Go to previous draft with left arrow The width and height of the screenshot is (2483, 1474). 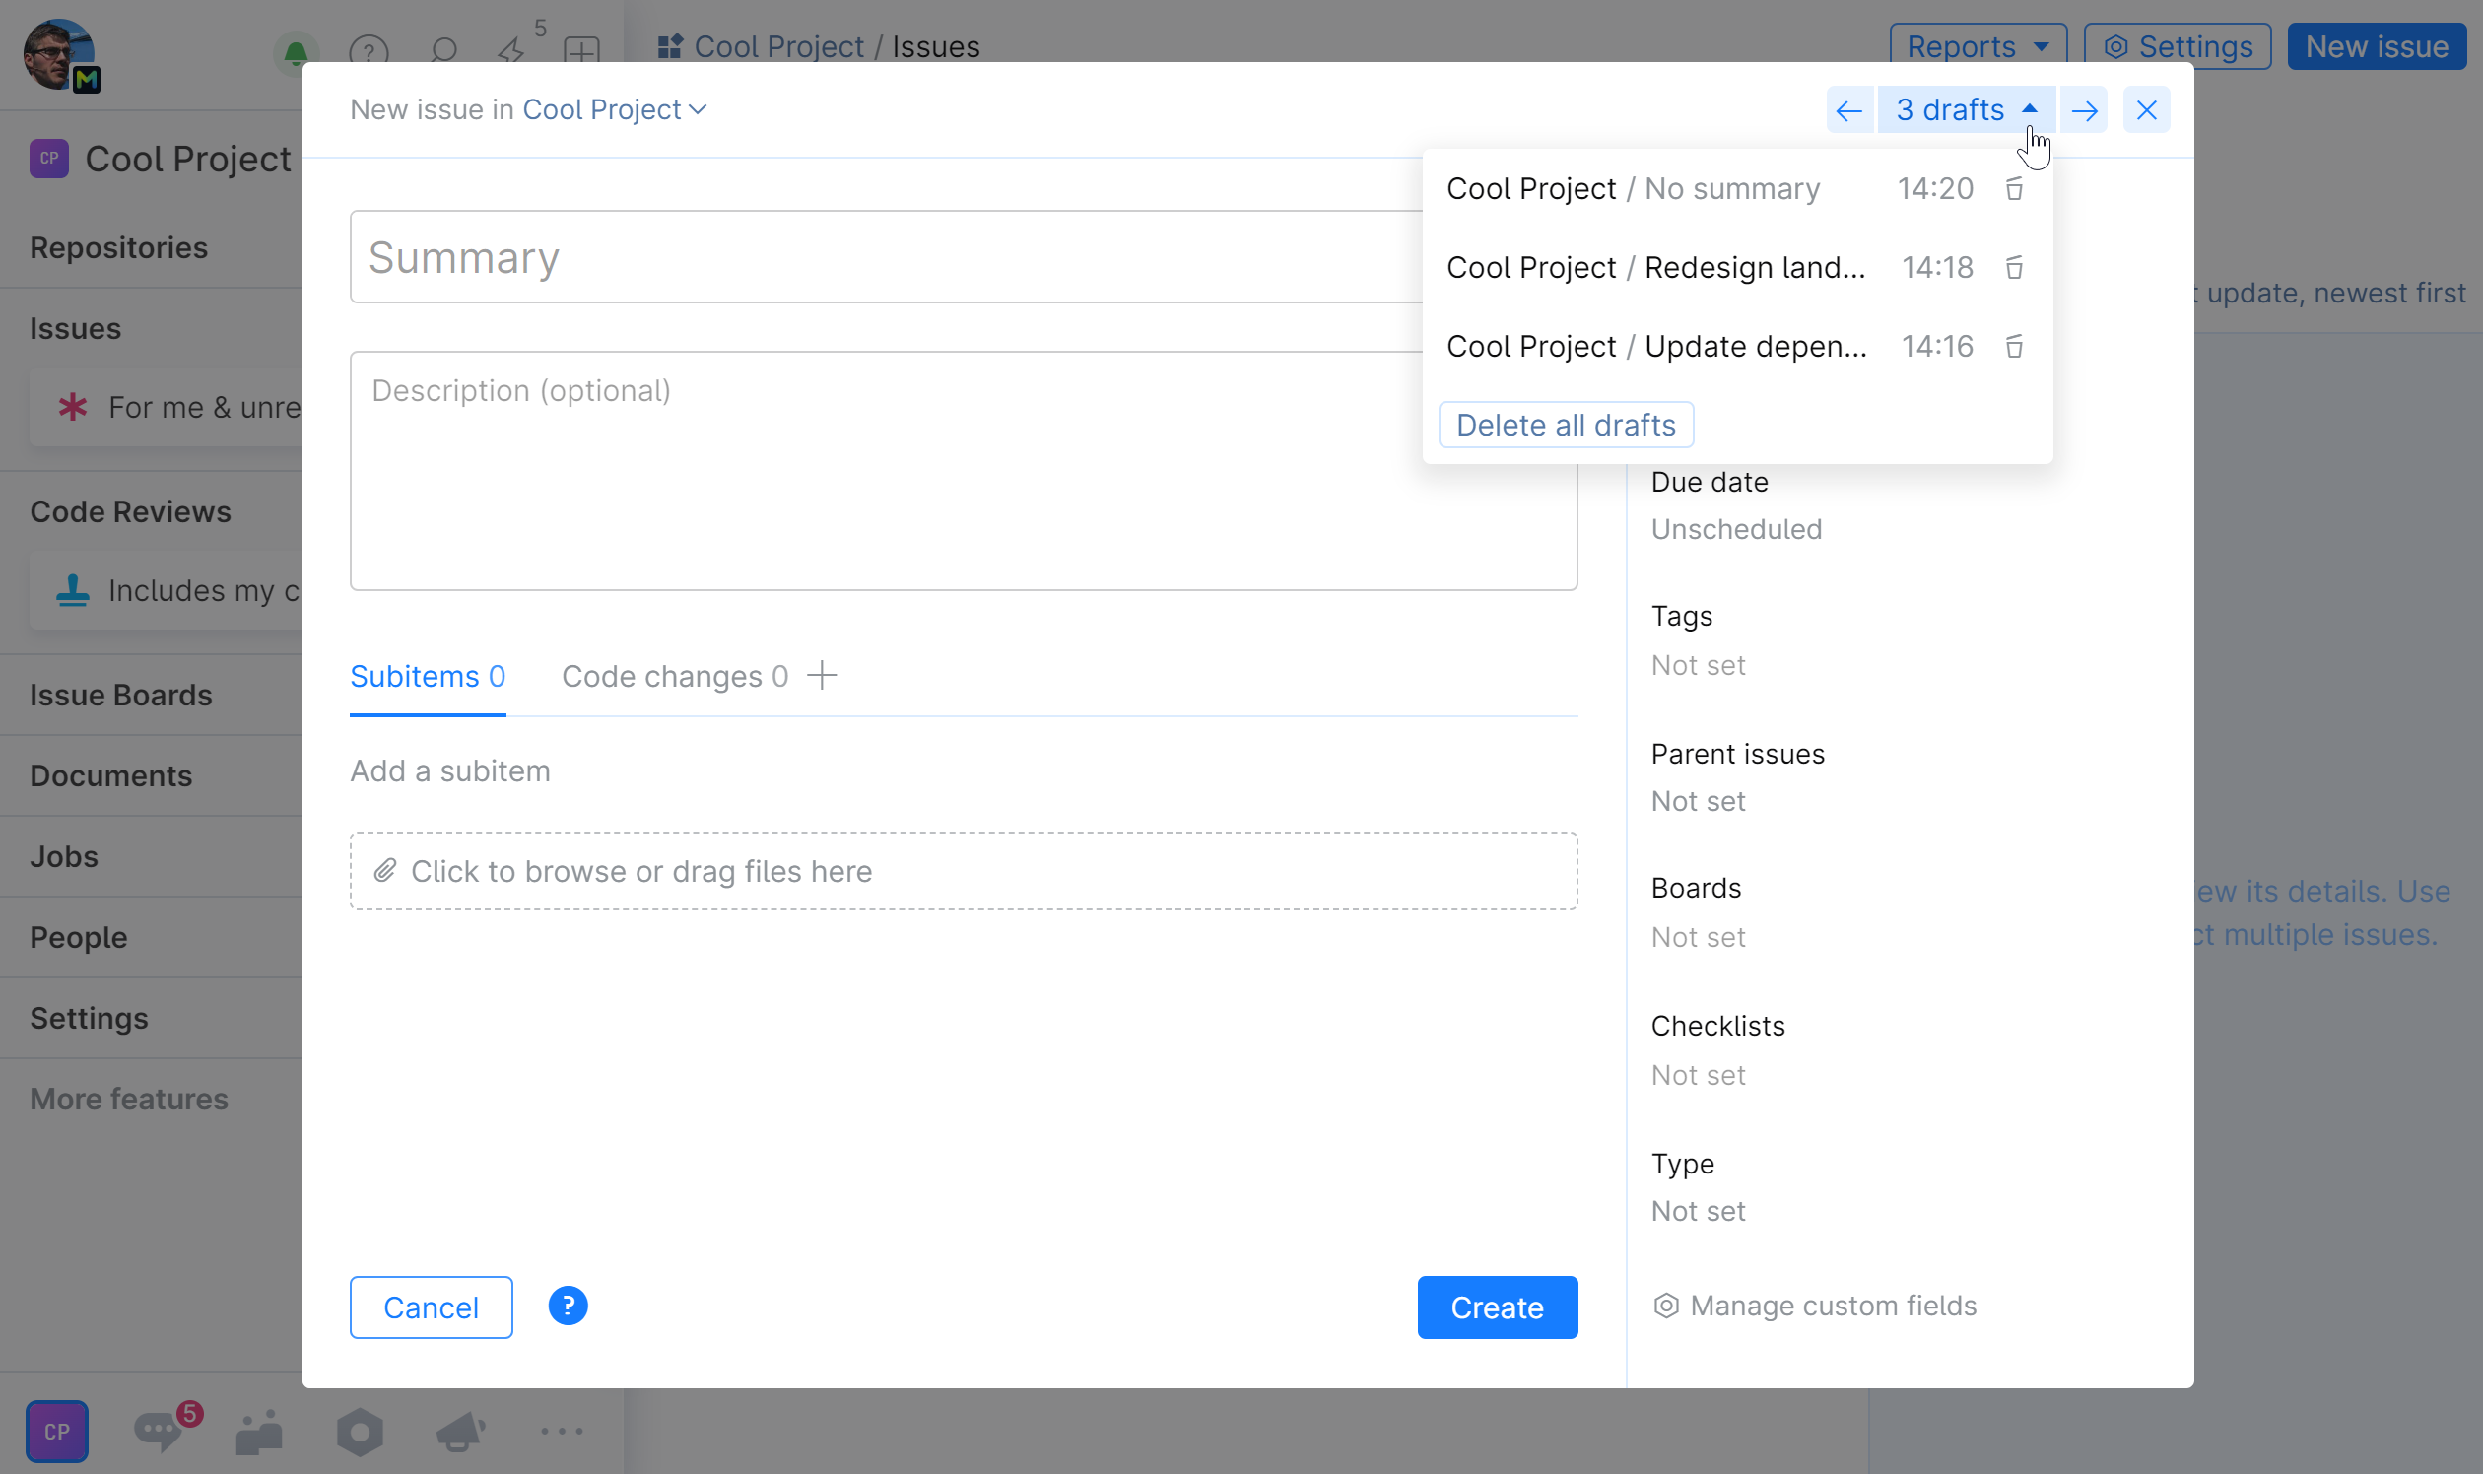(1848, 109)
